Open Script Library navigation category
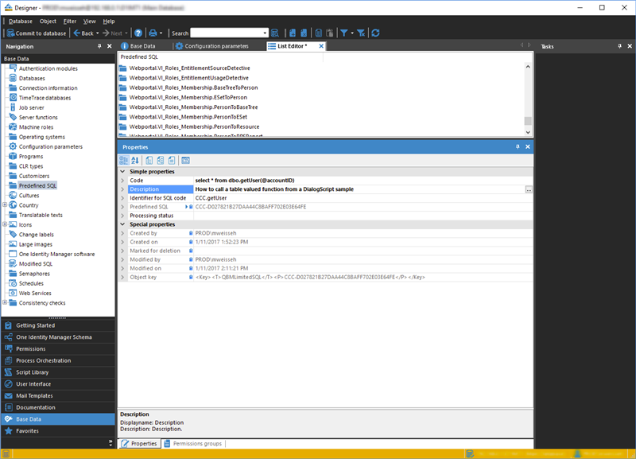This screenshot has height=459, width=636. 33,372
